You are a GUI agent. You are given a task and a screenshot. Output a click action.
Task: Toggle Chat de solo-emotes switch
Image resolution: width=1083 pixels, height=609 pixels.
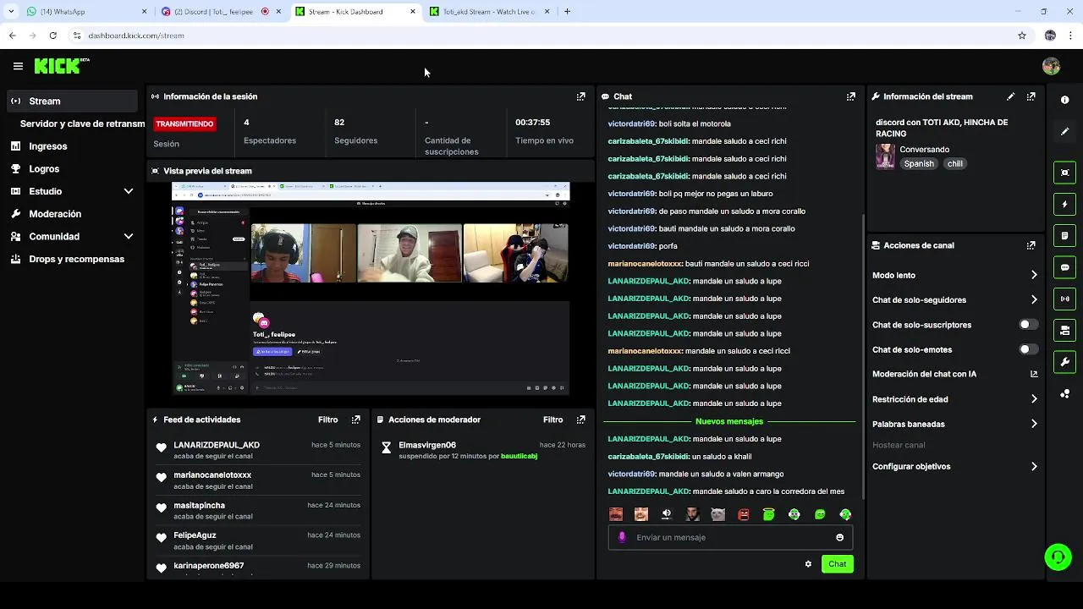point(1028,349)
